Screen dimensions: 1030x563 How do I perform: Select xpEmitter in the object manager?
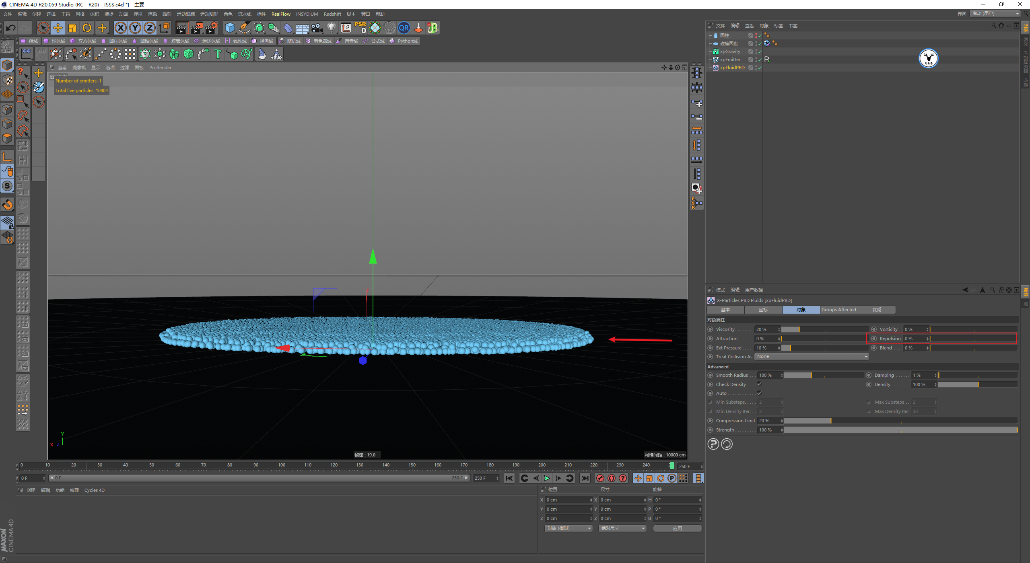click(x=730, y=60)
